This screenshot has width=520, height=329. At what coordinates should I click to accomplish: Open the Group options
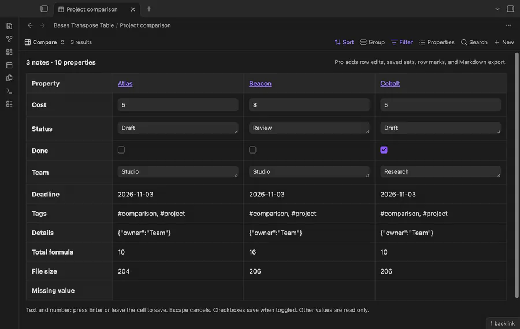[x=372, y=42]
